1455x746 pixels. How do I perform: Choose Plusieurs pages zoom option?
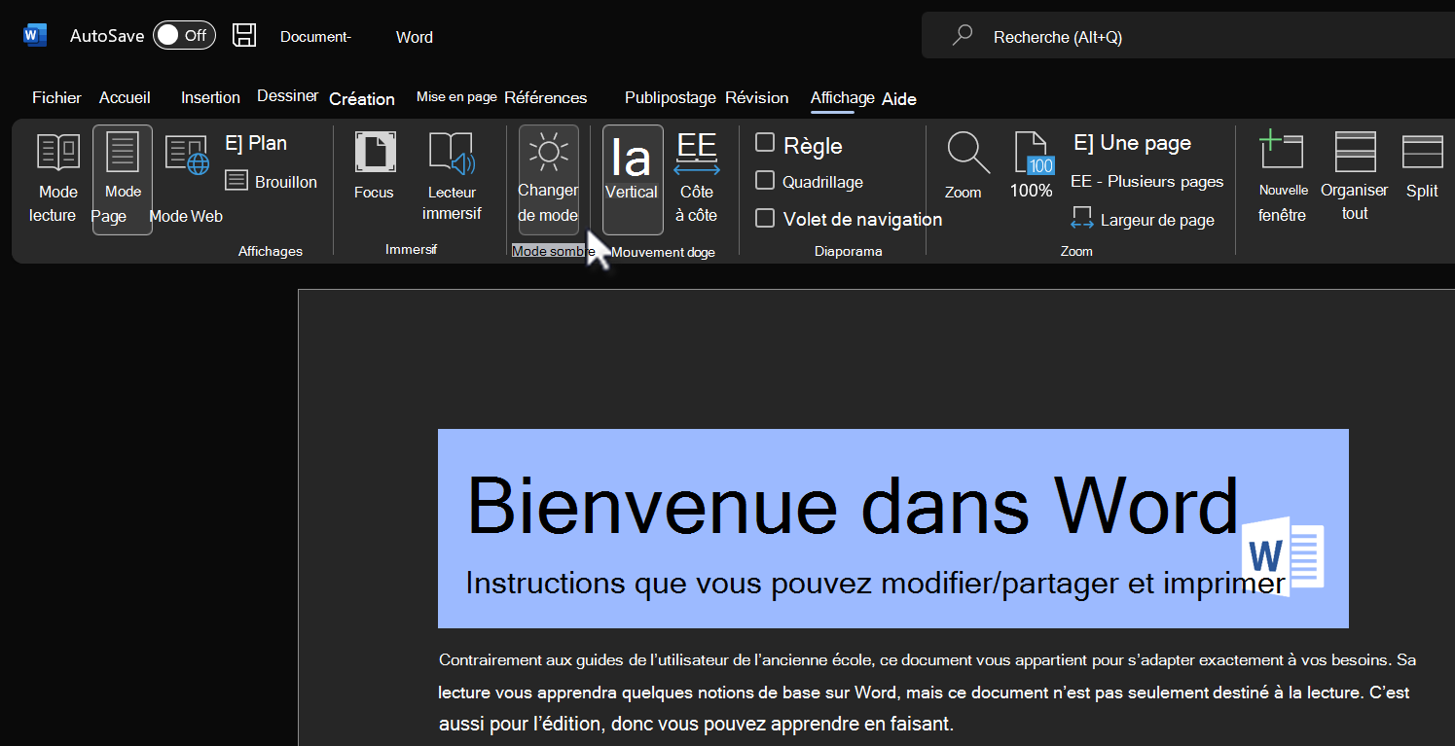tap(1147, 182)
